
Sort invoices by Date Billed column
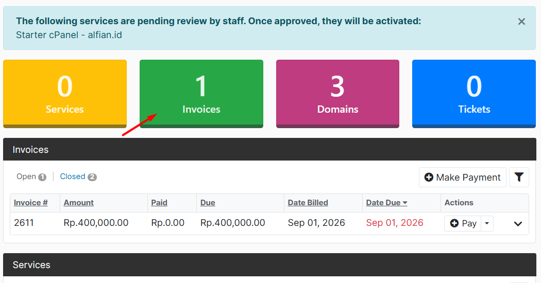coord(308,203)
